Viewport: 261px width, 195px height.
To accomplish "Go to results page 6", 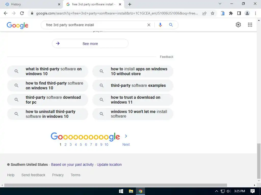I will click(x=86, y=144).
